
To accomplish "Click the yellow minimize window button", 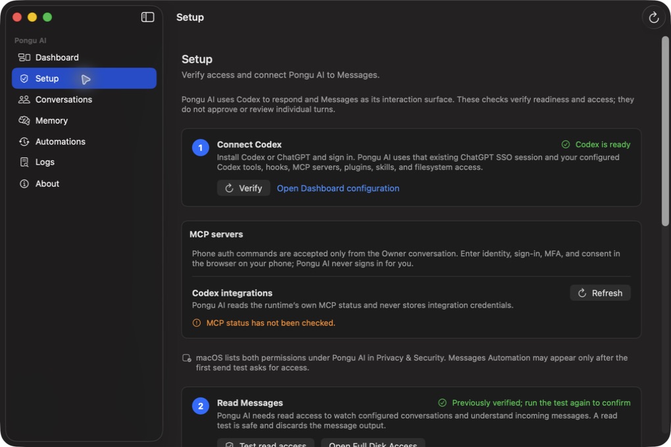I will (32, 17).
